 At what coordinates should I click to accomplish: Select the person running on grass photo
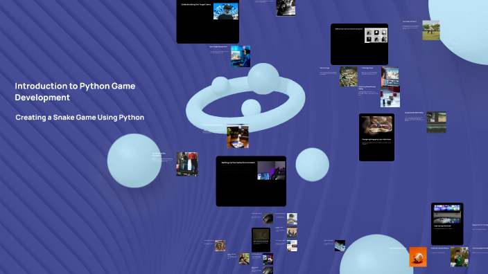[x=430, y=30]
